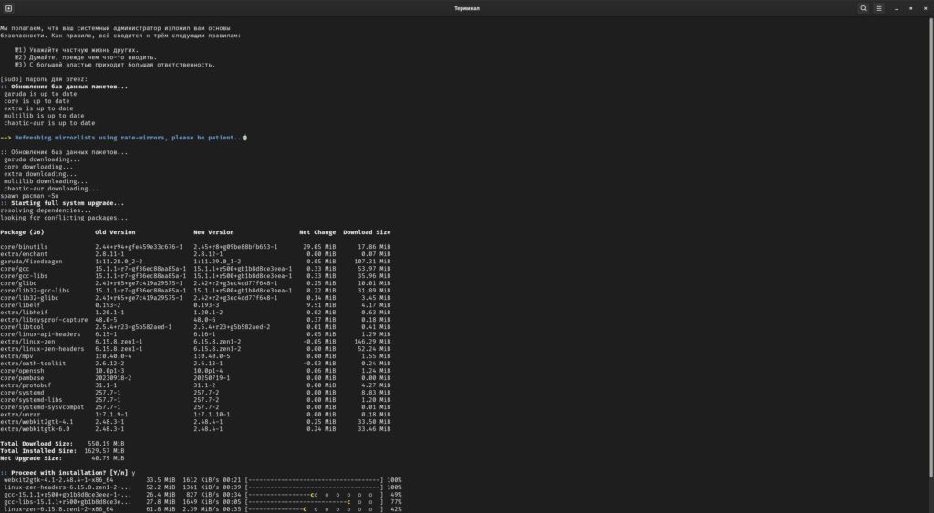Click the 'Total Download Size:' label
The image size is (934, 513).
pyautogui.click(x=36, y=444)
